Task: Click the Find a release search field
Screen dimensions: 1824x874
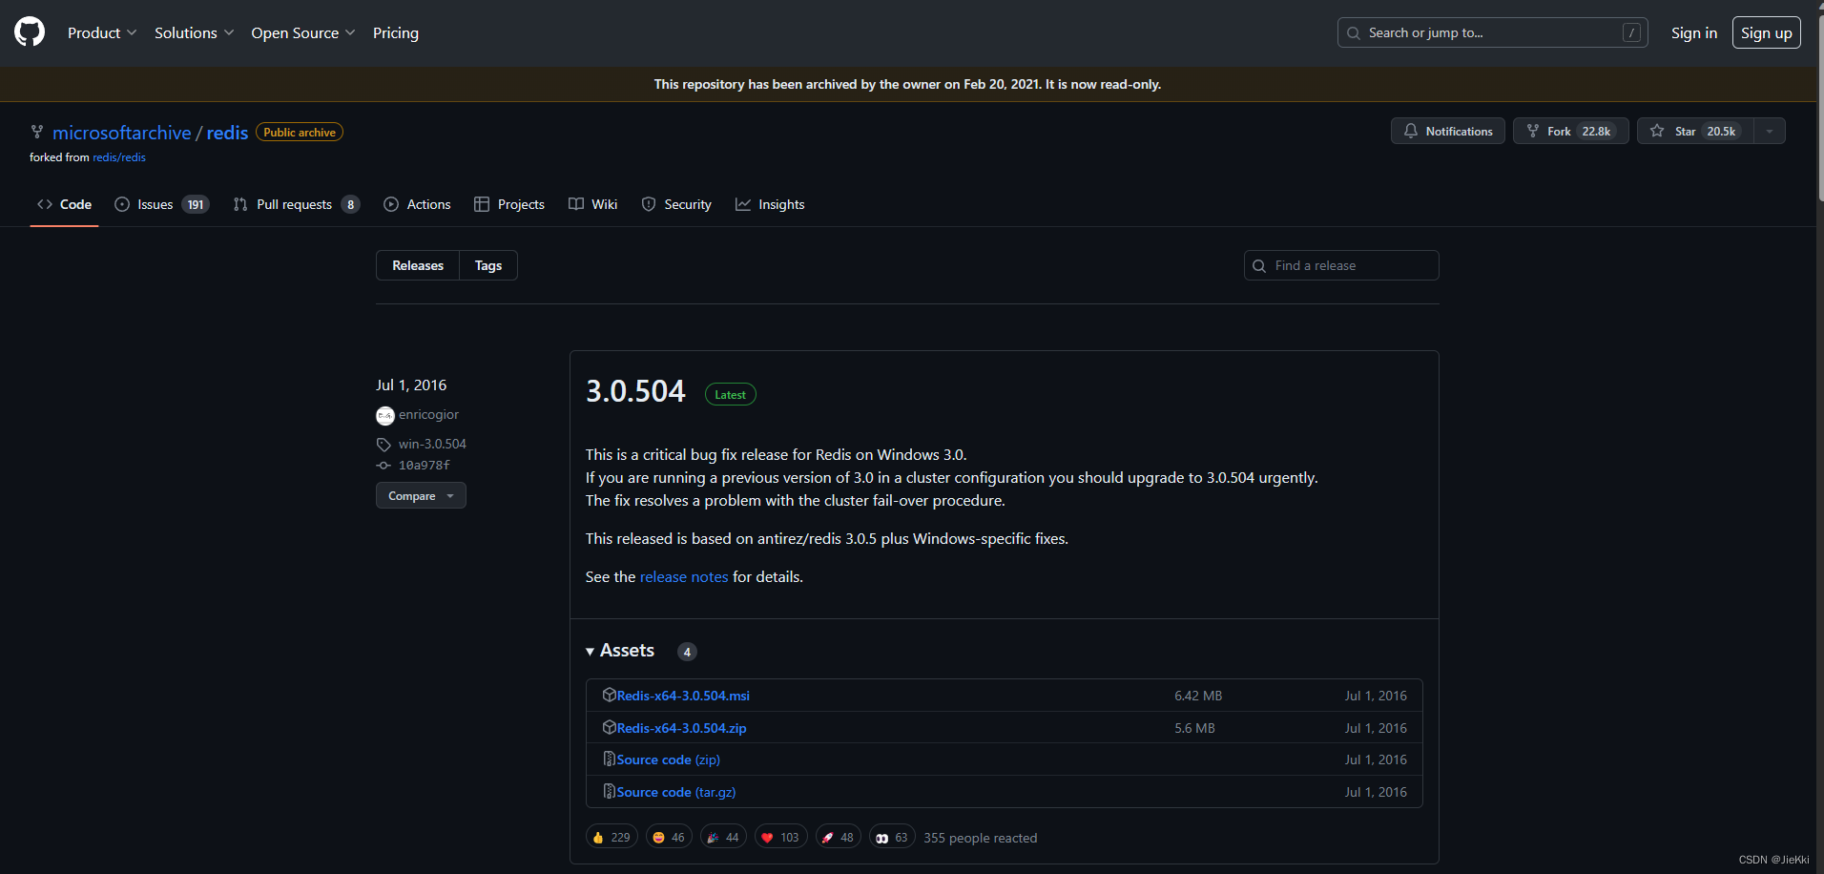Action: [x=1341, y=265]
